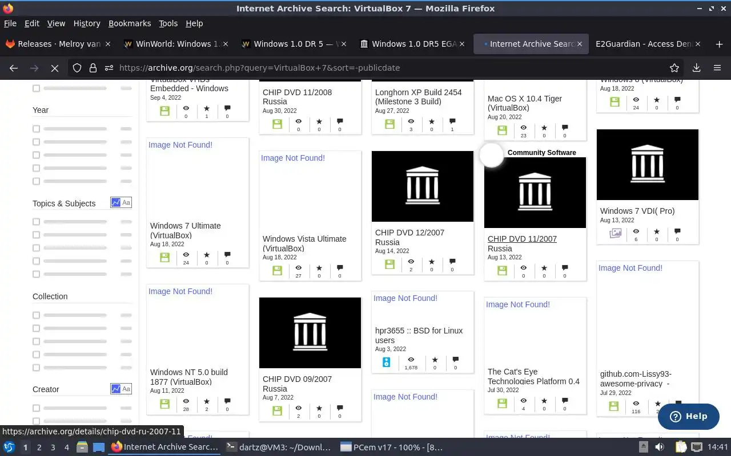The width and height of the screenshot is (731, 456).
Task: Open the Firefox downloads panel
Action: tap(697, 68)
